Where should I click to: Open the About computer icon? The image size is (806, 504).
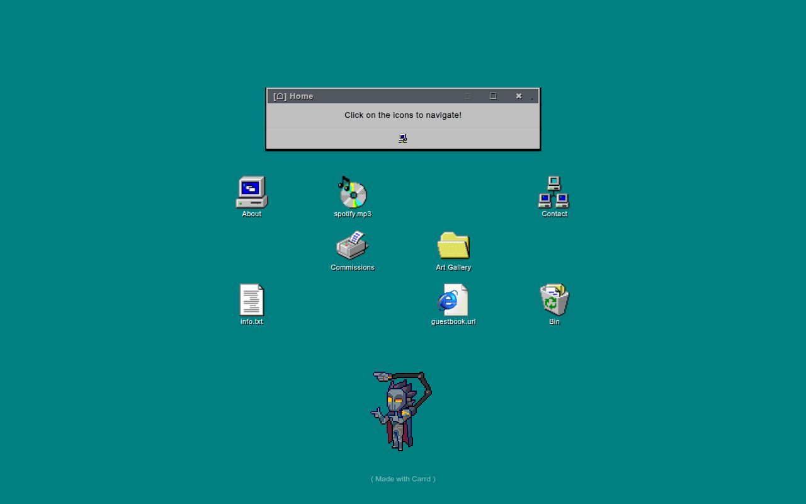(251, 191)
